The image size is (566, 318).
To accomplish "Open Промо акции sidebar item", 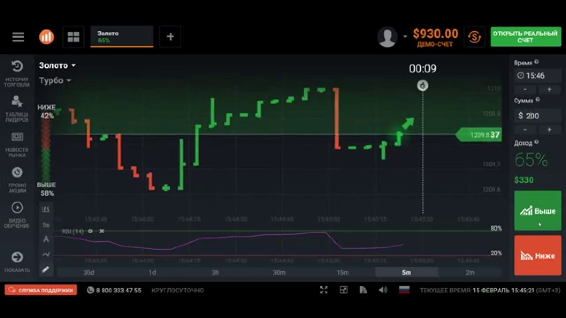I will click(x=17, y=180).
